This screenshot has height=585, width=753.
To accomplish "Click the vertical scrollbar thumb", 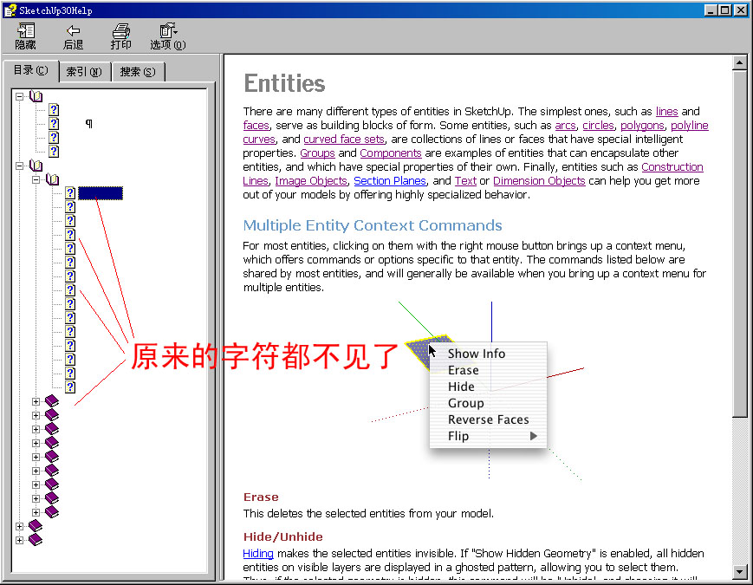I will click(739, 244).
